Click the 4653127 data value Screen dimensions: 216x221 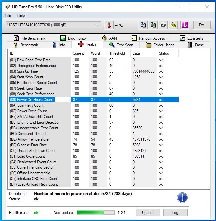[x=139, y=151]
